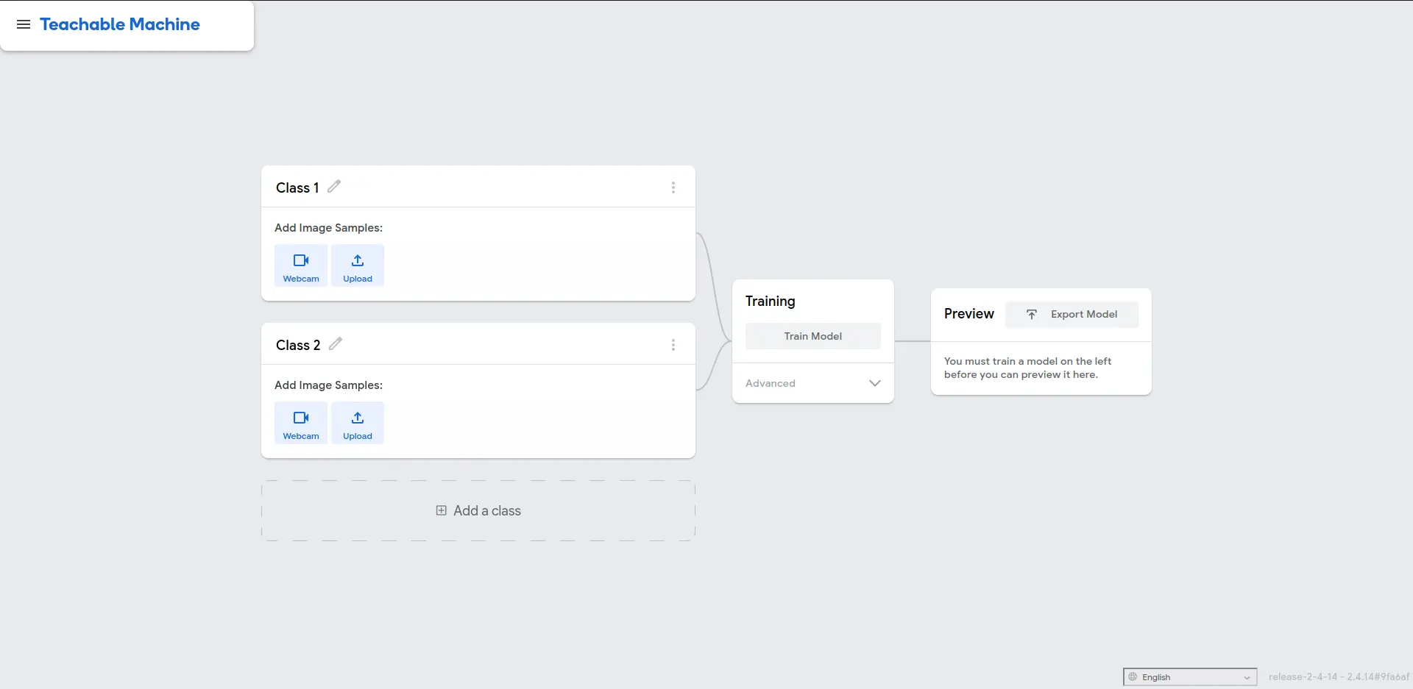
Task: Click the Training panel heading
Action: click(771, 301)
